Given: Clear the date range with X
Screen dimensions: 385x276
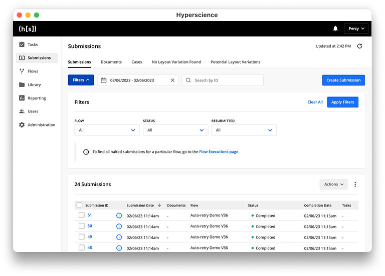Looking at the screenshot, I should click(172, 80).
